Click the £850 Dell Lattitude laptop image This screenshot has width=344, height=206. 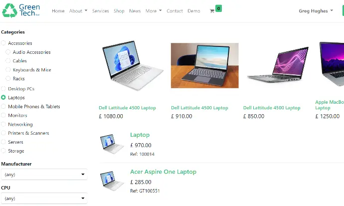pyautogui.click(x=278, y=64)
